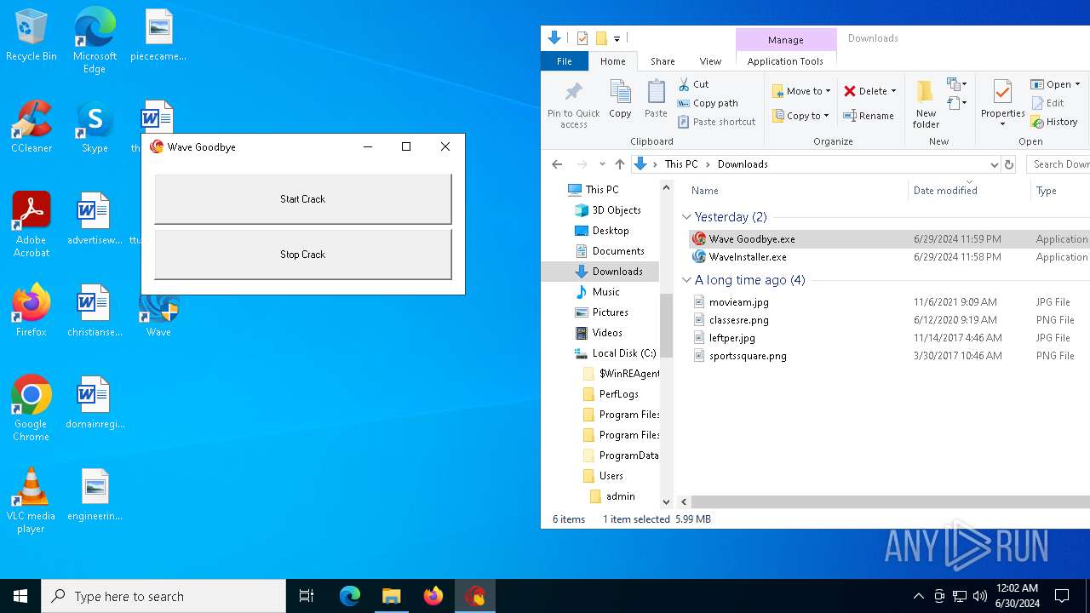The height and width of the screenshot is (613, 1090).
Task: Click the Search Downloads field
Action: point(1058,164)
